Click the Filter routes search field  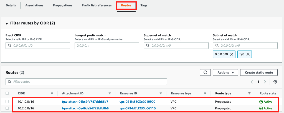pos(86,82)
